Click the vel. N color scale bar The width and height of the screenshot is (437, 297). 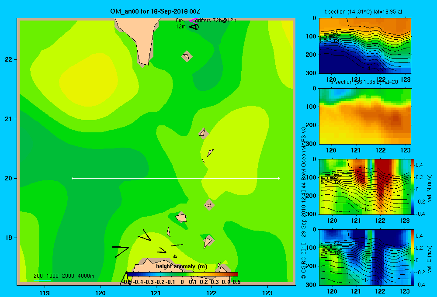tap(413, 186)
